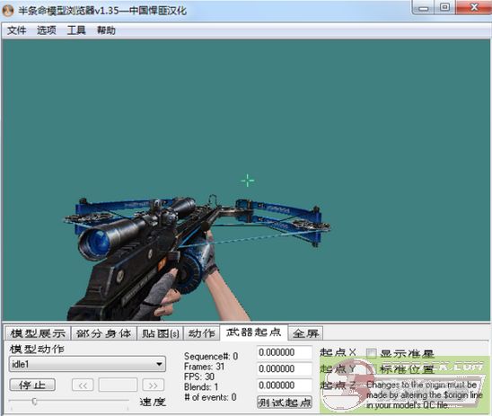Click the frame number field between arrows

118,385
